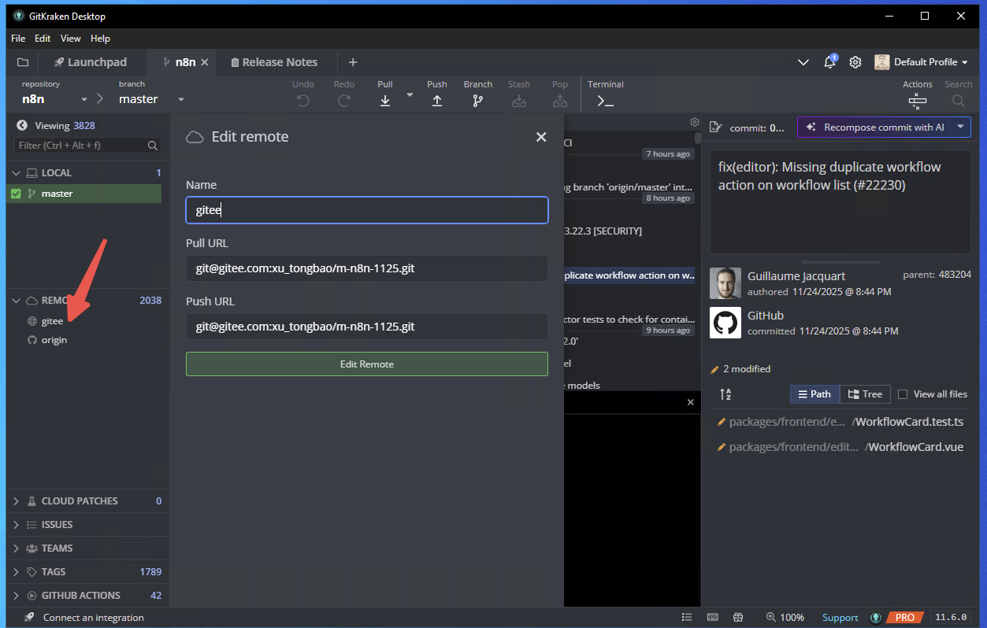Screen dimensions: 987x628
Task: Expand the CLOUD PATCHES section
Action: (x=16, y=501)
